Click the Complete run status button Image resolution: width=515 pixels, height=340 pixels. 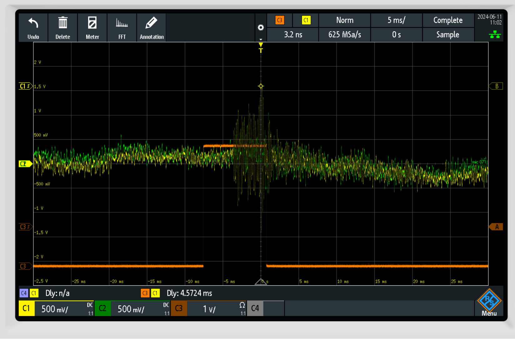coord(448,20)
